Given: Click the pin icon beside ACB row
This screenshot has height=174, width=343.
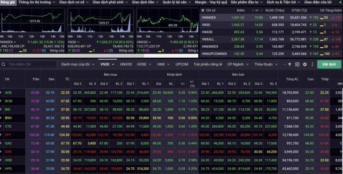Looking at the screenshot, I should (1, 92).
